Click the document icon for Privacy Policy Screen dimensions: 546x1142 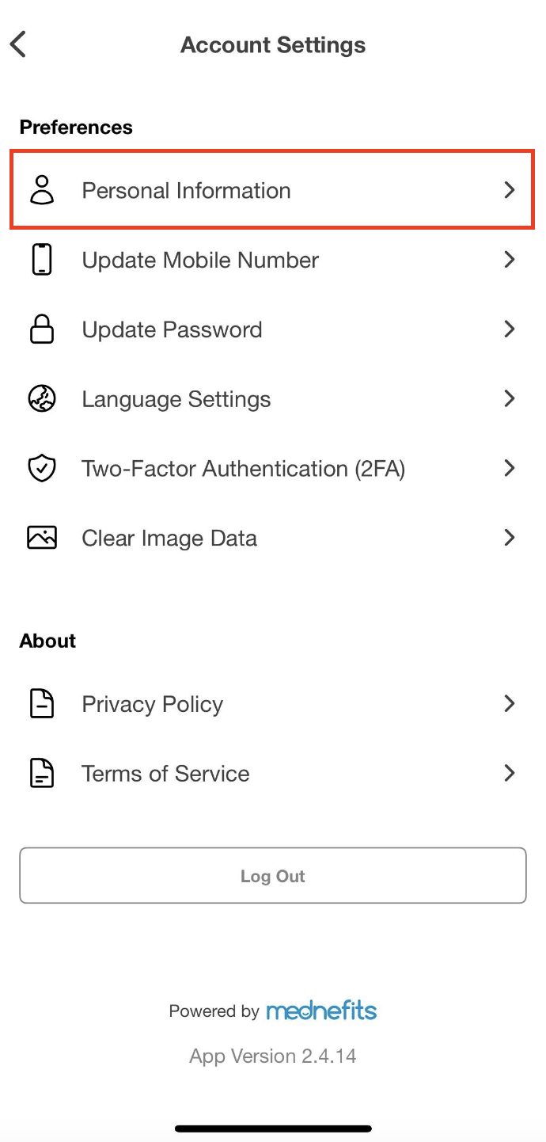tap(42, 704)
